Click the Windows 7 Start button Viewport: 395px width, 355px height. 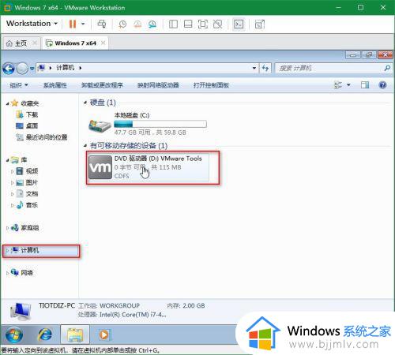pyautogui.click(x=13, y=334)
